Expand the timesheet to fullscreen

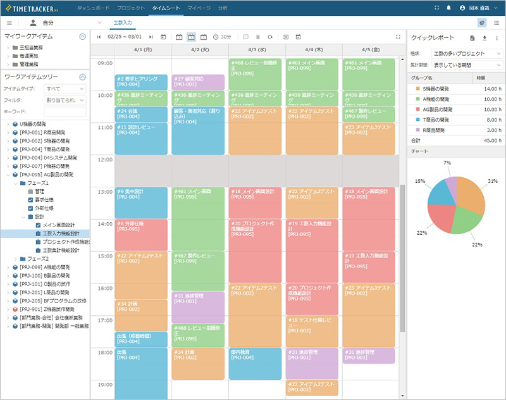398,37
